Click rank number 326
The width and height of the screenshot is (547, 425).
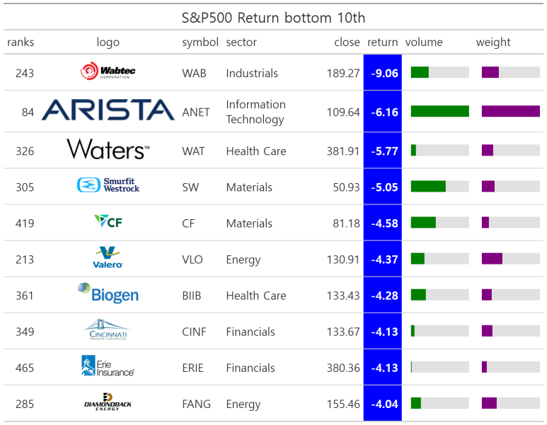(x=25, y=151)
